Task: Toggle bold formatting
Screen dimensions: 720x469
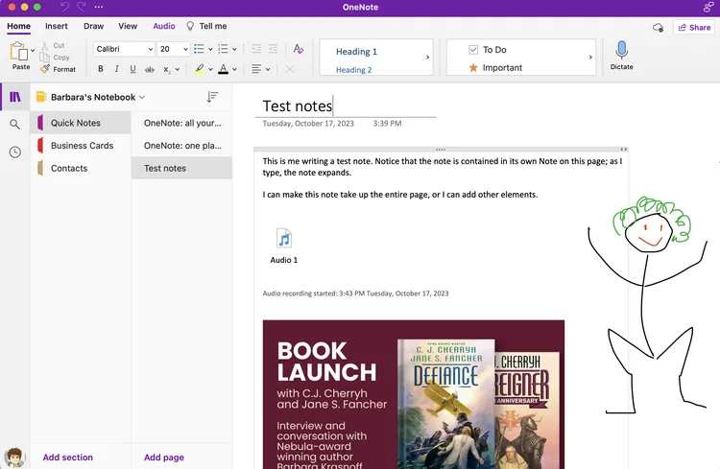Action: tap(99, 69)
